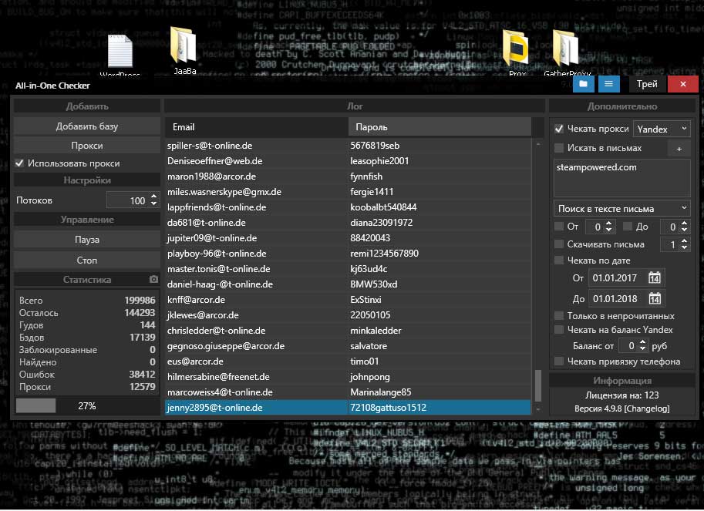
Task: Open calendar picker for the До date
Action: (655, 299)
